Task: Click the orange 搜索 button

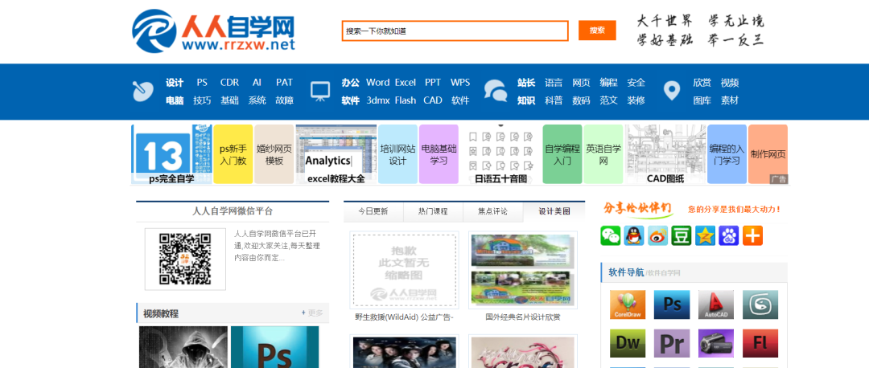Action: coord(597,31)
